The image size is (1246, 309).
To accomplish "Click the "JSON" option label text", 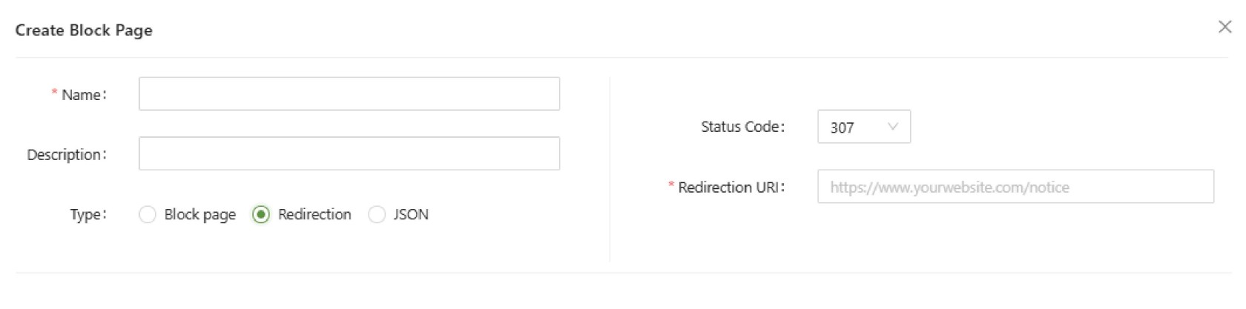I will tap(411, 215).
